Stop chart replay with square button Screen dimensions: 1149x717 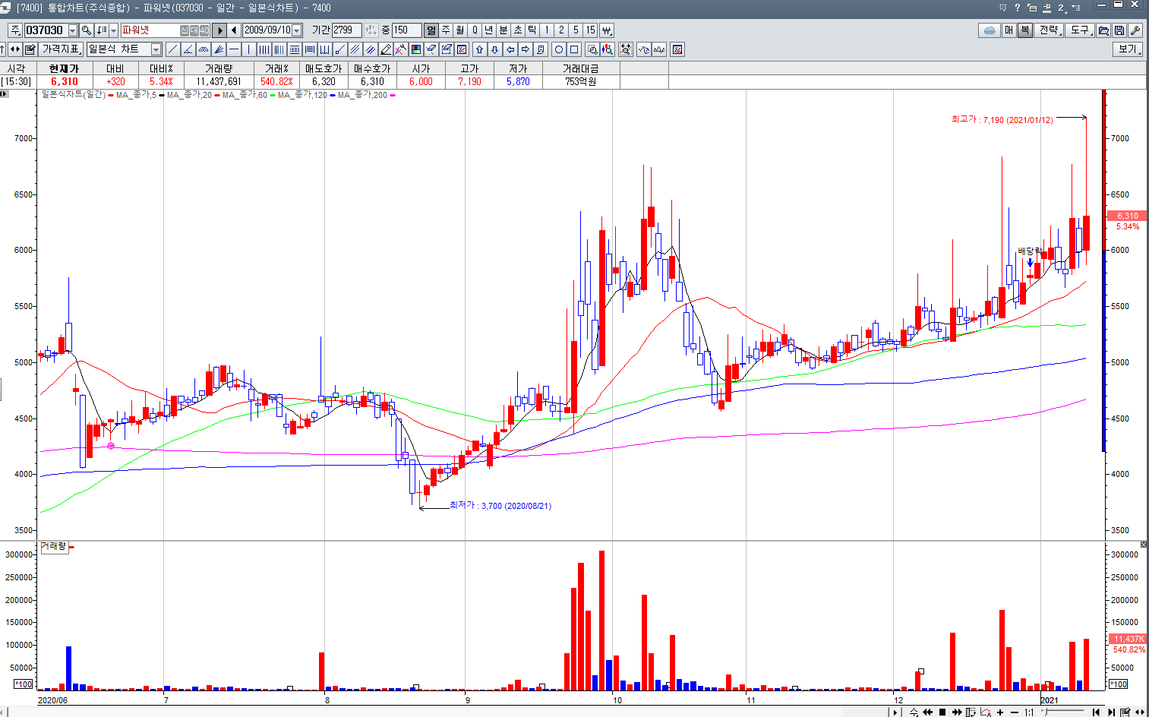pos(942,712)
